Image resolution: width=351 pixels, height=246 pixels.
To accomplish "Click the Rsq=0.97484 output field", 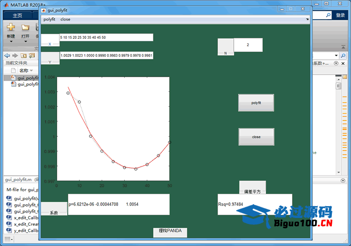I will click(x=255, y=204).
